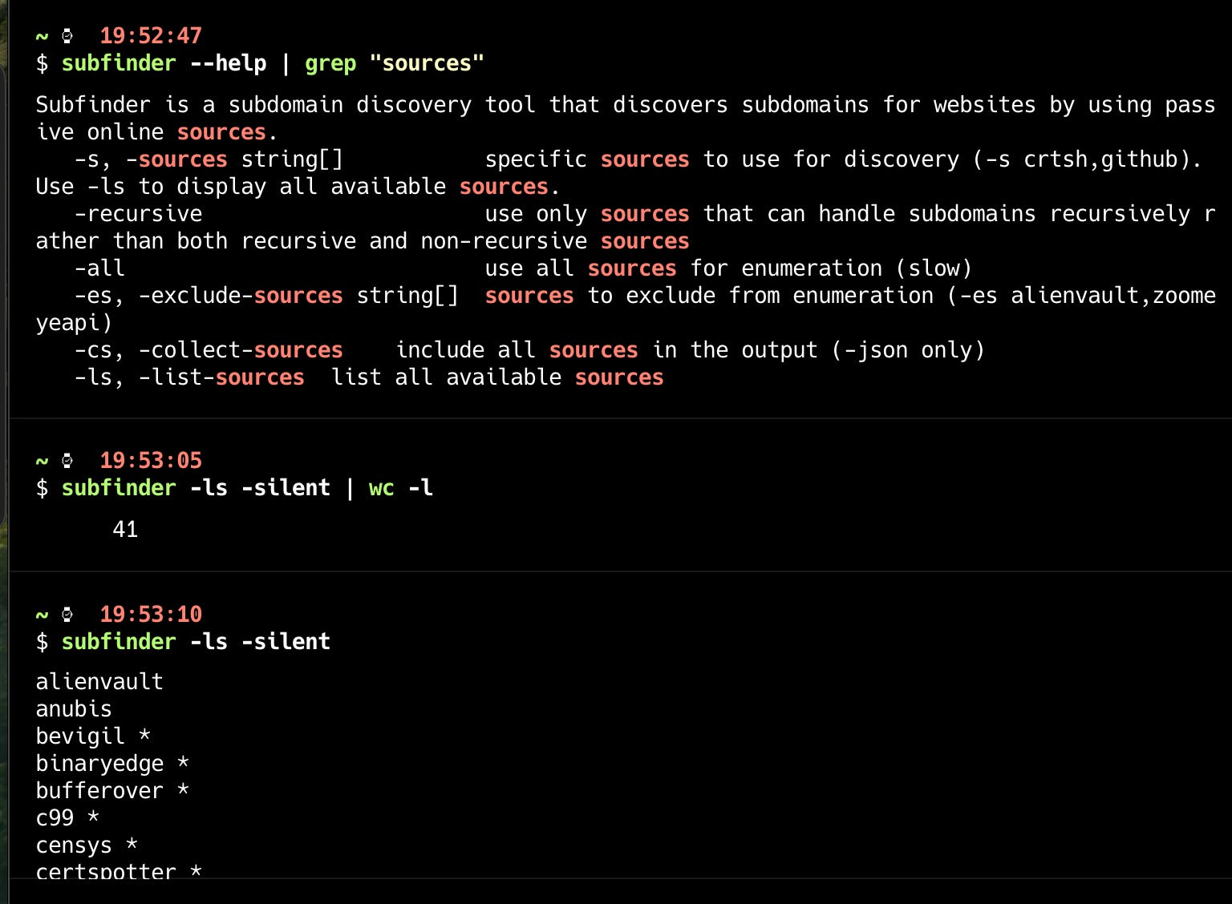Click the watch icon beside 19:53:05
Viewport: 1232px width, 904px height.
point(68,460)
